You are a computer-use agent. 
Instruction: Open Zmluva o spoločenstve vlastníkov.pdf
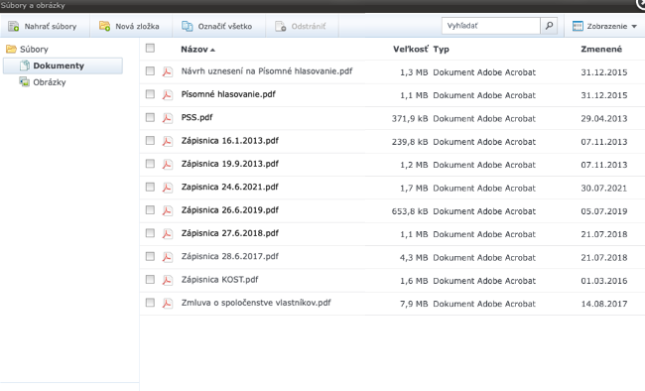[256, 303]
